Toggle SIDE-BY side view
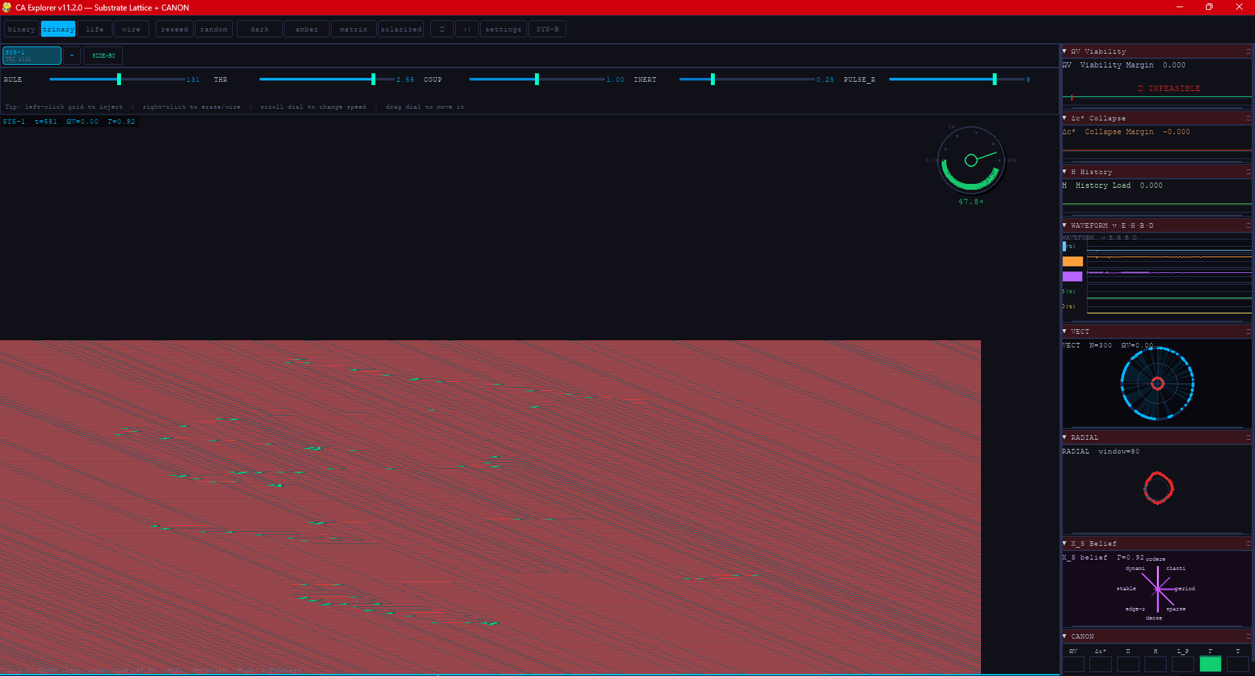The image size is (1255, 676). click(103, 56)
